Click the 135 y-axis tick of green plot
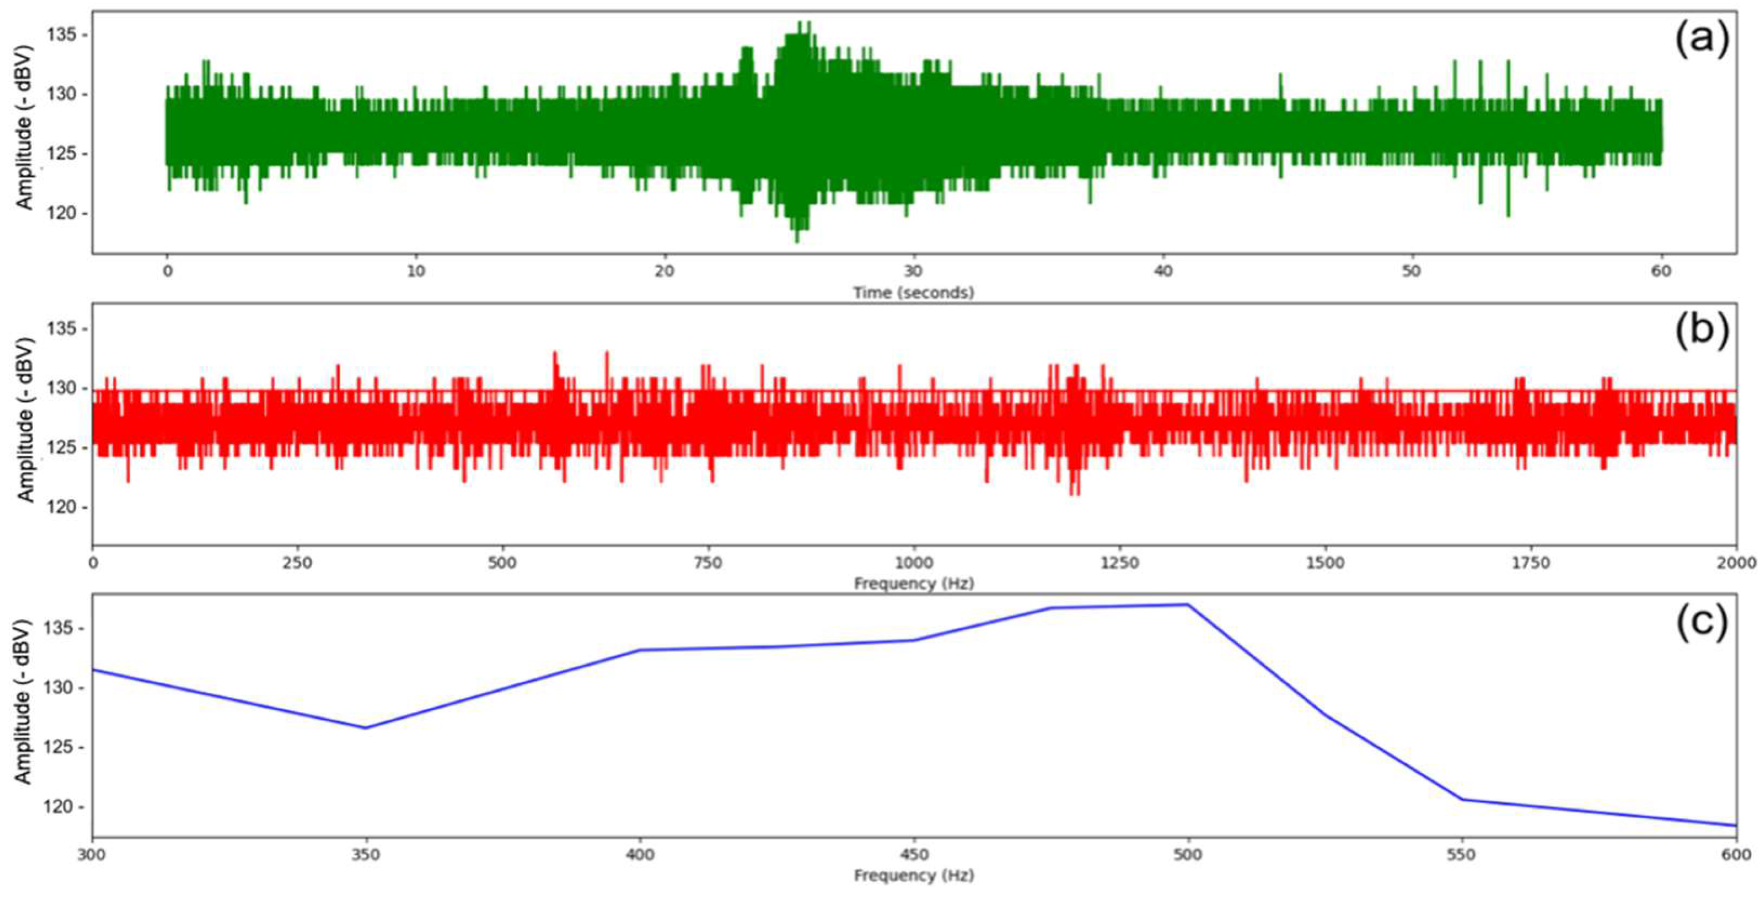1760x901 pixels. 62,34
